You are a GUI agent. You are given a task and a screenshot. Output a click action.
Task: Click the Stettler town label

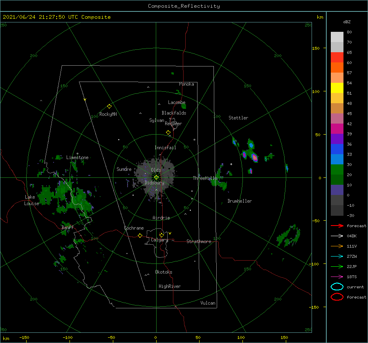[238, 118]
